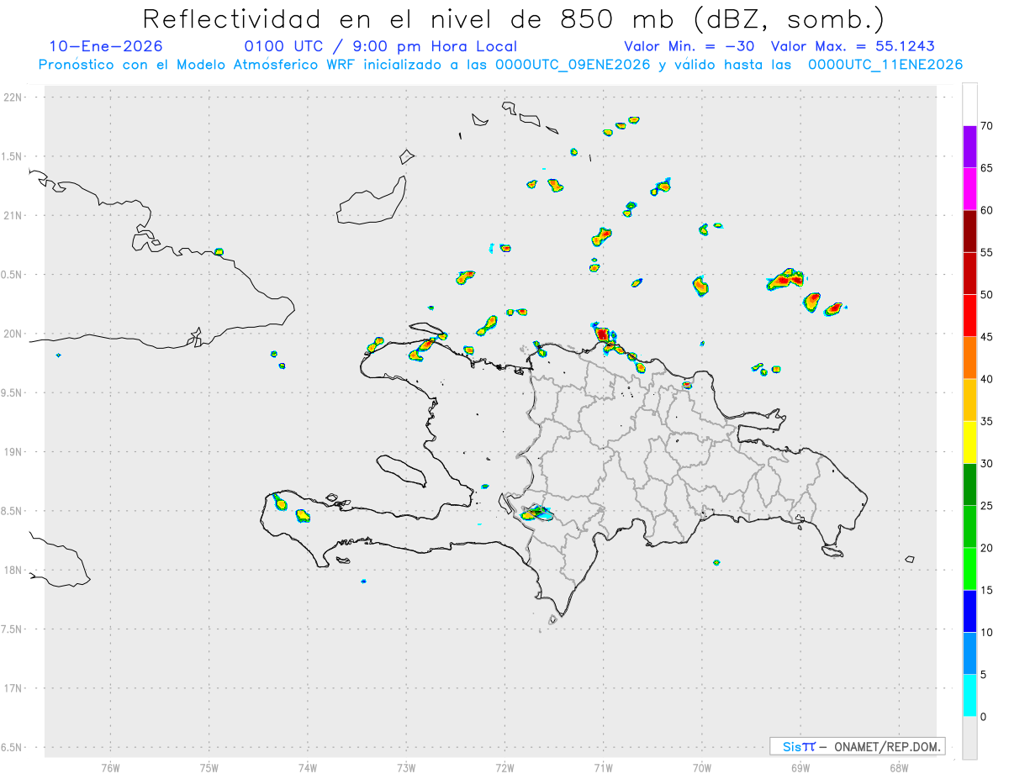Click the bright green 15–20 dBZ segment

point(969,569)
